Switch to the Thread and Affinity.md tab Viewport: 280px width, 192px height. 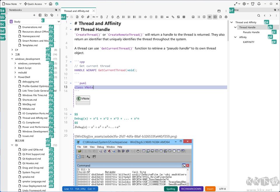point(76,11)
